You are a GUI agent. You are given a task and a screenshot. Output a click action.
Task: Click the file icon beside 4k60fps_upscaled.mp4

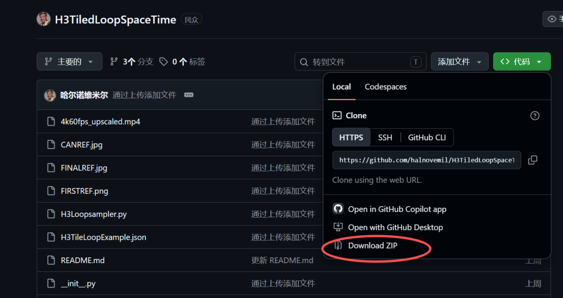pos(51,122)
